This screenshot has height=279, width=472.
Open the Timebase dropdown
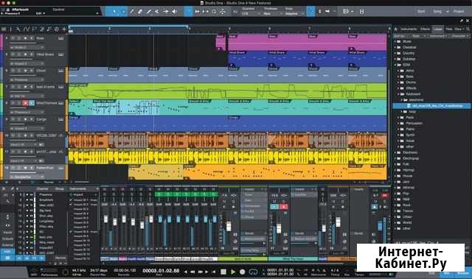click(x=271, y=13)
